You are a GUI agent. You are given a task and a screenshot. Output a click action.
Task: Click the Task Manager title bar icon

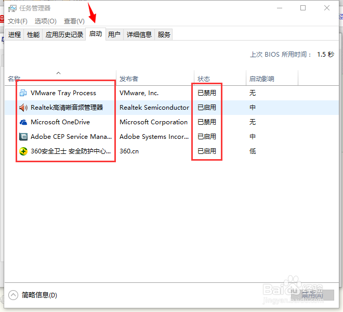tap(12, 8)
